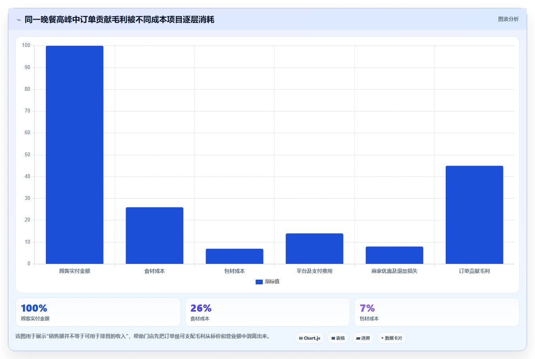This screenshot has width=535, height=359.
Task: Click the 数据卡片 tag icon
Action: point(382,338)
